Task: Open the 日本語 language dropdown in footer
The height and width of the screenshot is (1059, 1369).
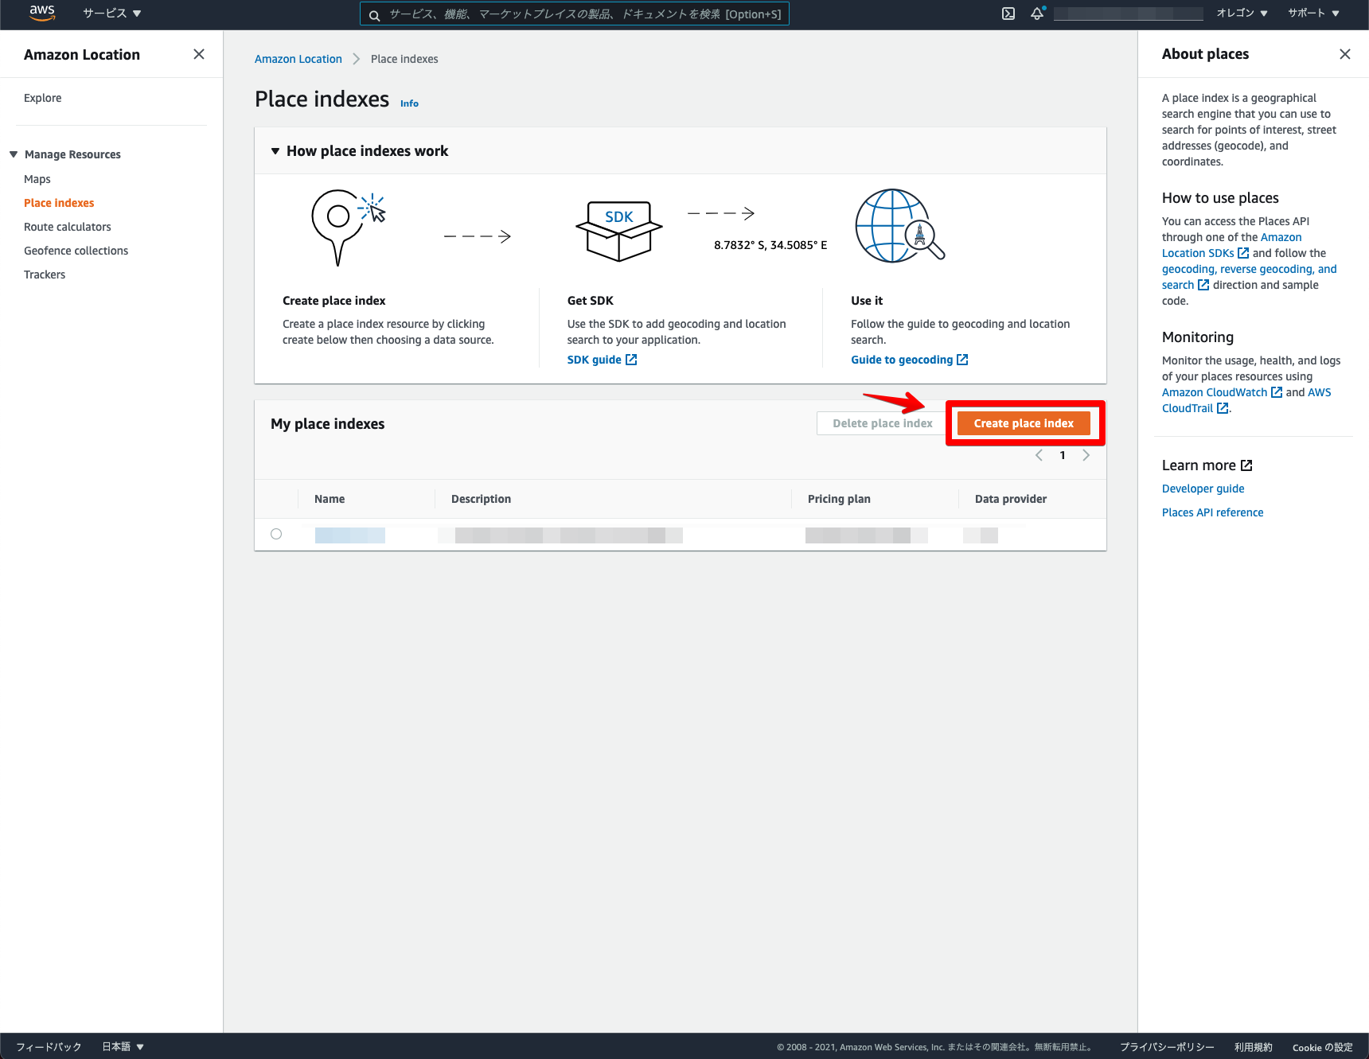Action: click(123, 1047)
